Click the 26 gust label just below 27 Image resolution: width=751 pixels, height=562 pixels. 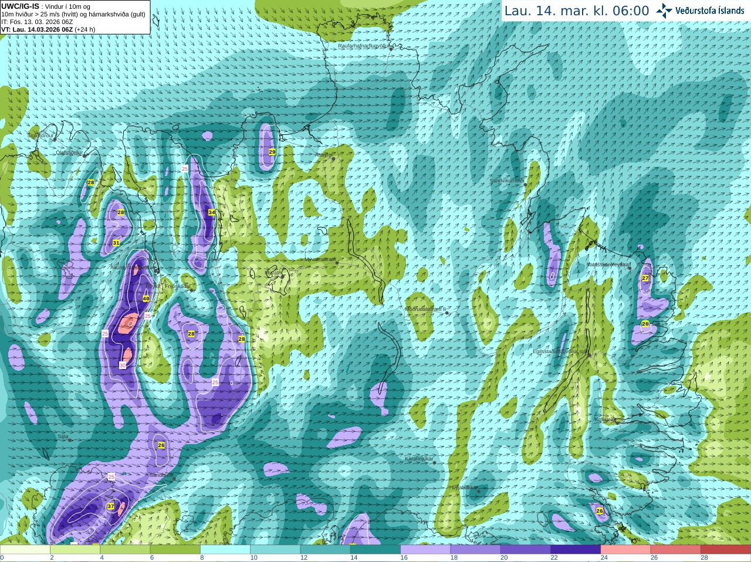pos(645,324)
